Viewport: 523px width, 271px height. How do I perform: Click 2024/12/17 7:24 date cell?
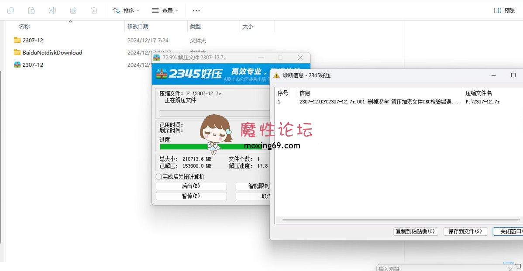tap(148, 40)
